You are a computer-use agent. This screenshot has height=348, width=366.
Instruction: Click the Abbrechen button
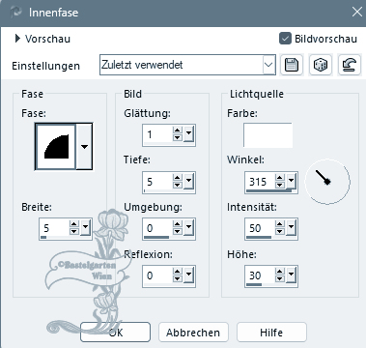click(193, 333)
